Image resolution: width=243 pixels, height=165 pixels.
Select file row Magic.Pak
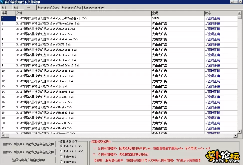(119, 107)
